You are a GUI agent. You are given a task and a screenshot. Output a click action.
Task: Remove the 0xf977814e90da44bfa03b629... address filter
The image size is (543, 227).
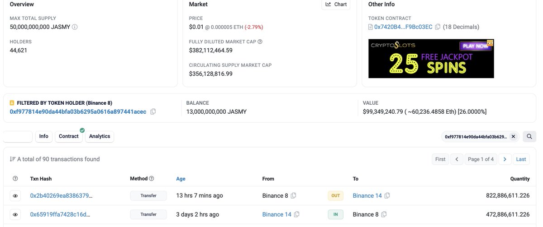click(513, 136)
